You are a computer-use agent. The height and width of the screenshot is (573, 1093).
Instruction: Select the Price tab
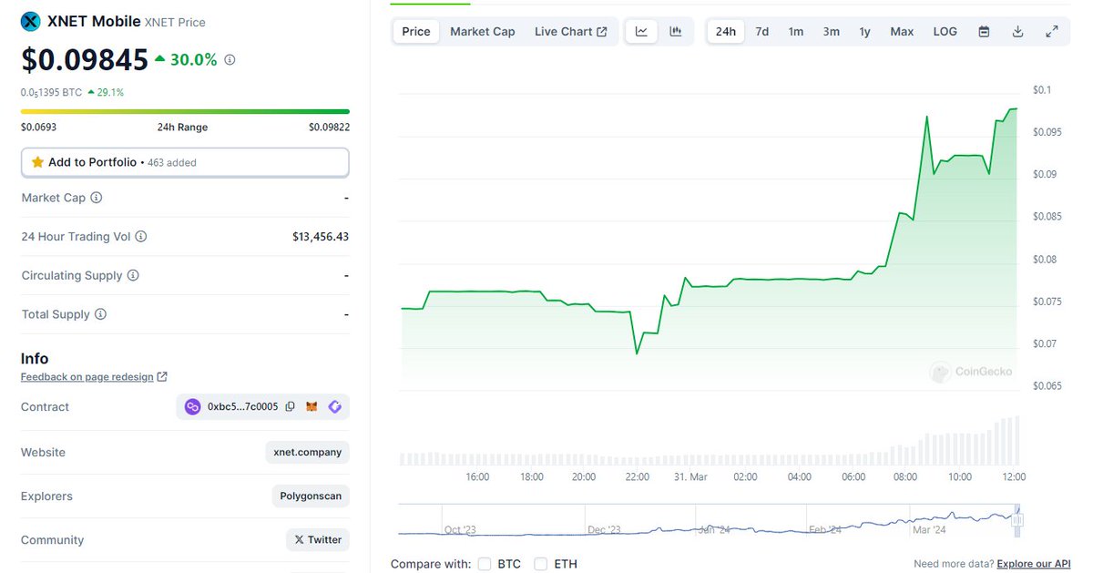point(416,32)
